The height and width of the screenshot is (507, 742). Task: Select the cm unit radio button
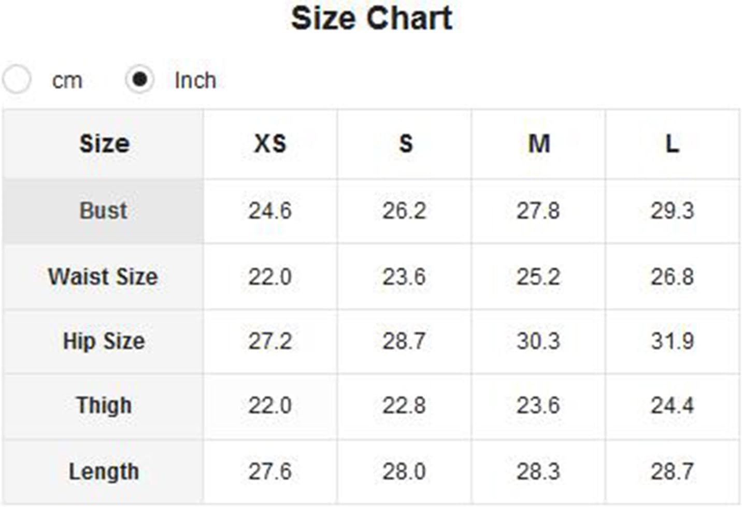[x=17, y=80]
